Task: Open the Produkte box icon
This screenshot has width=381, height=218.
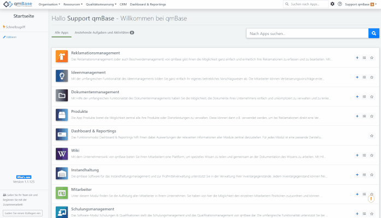Action: [62, 115]
